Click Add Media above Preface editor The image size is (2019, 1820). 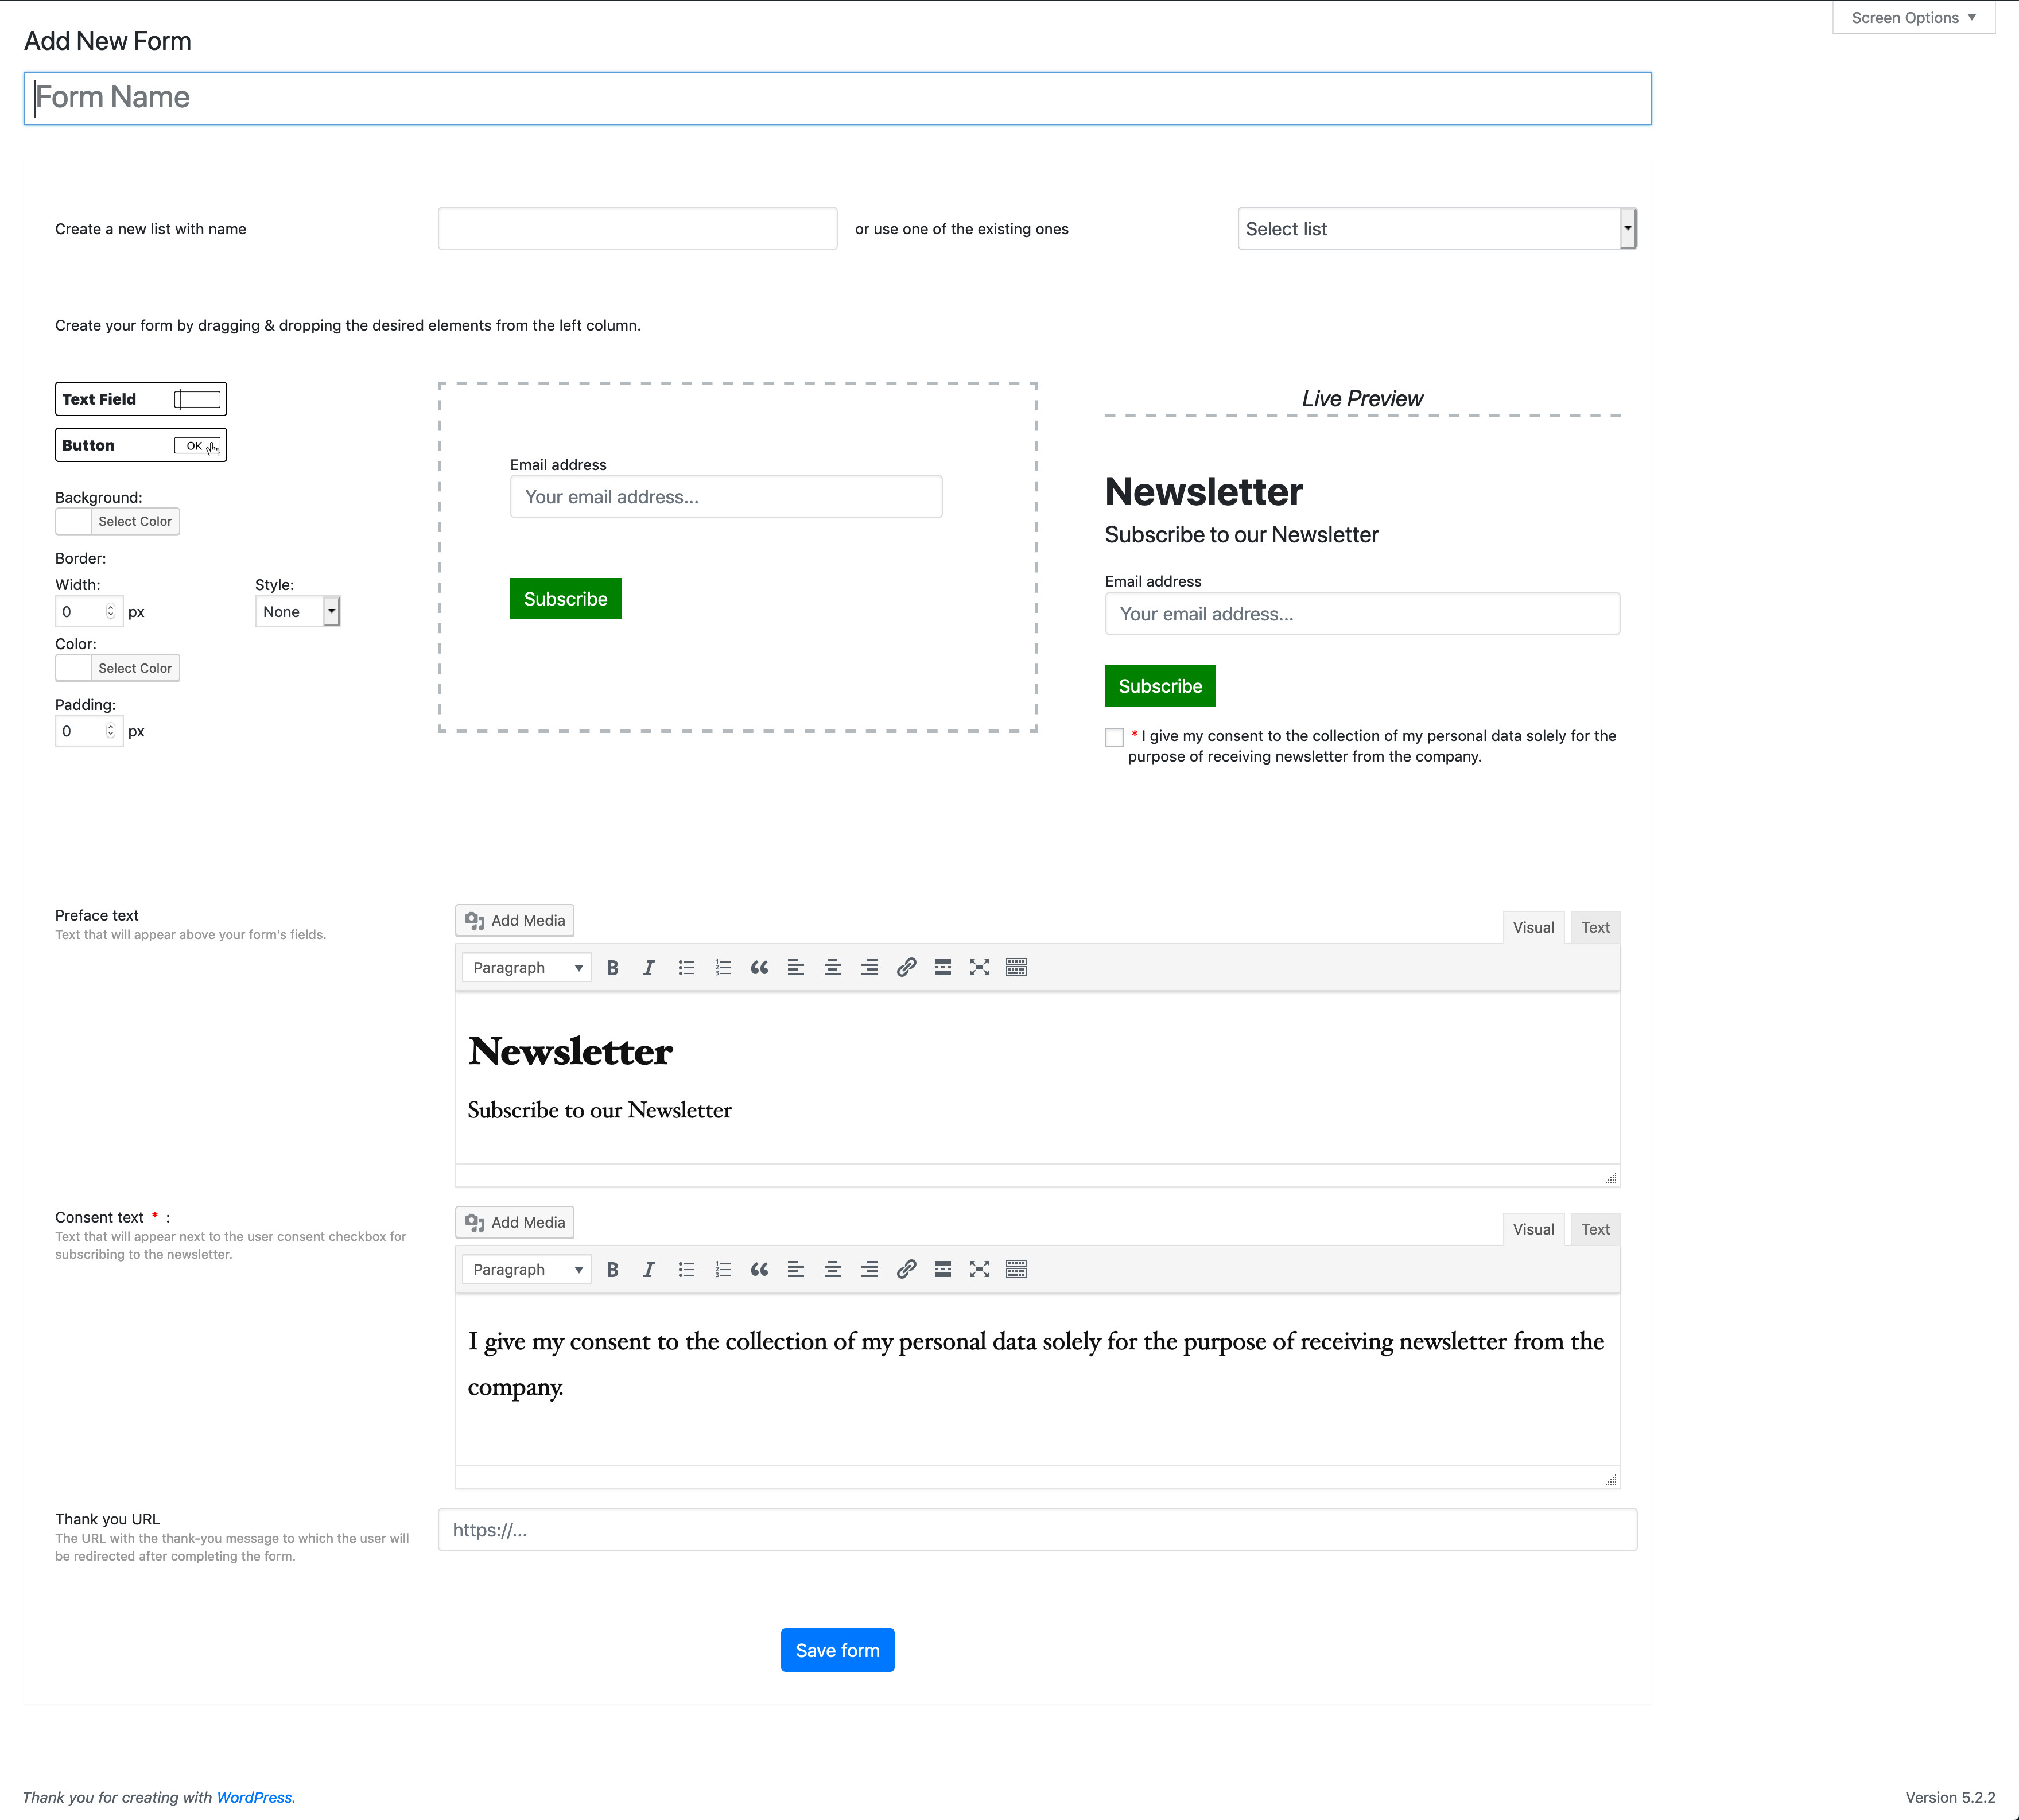(515, 920)
